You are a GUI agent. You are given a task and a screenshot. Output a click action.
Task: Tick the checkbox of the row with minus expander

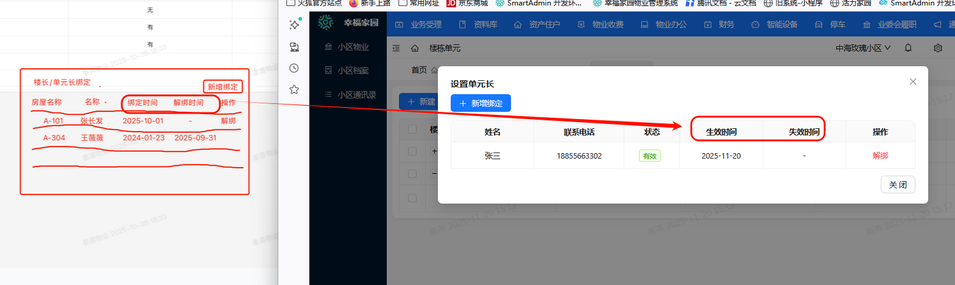click(413, 174)
